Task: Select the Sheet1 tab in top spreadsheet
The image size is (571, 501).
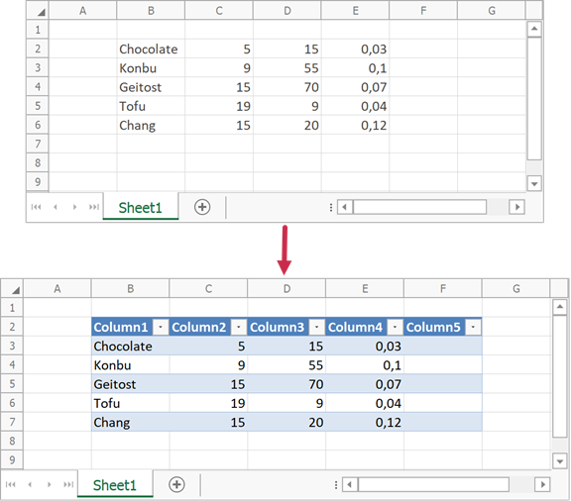Action: [141, 207]
